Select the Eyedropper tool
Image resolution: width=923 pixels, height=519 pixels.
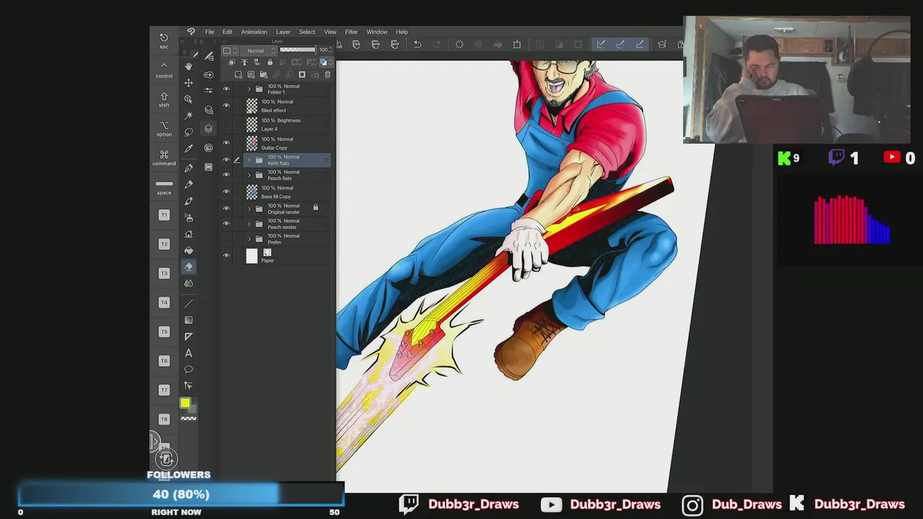coord(188,148)
